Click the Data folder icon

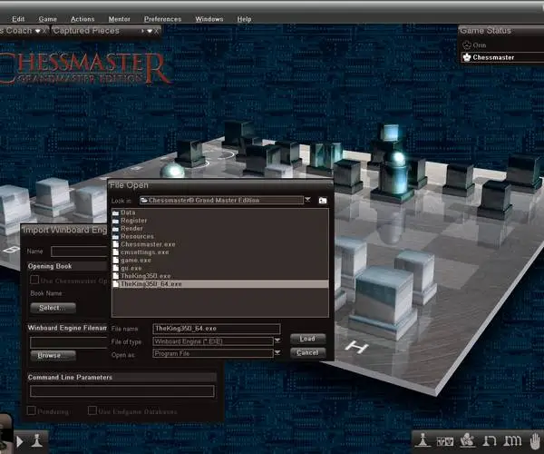pos(115,213)
